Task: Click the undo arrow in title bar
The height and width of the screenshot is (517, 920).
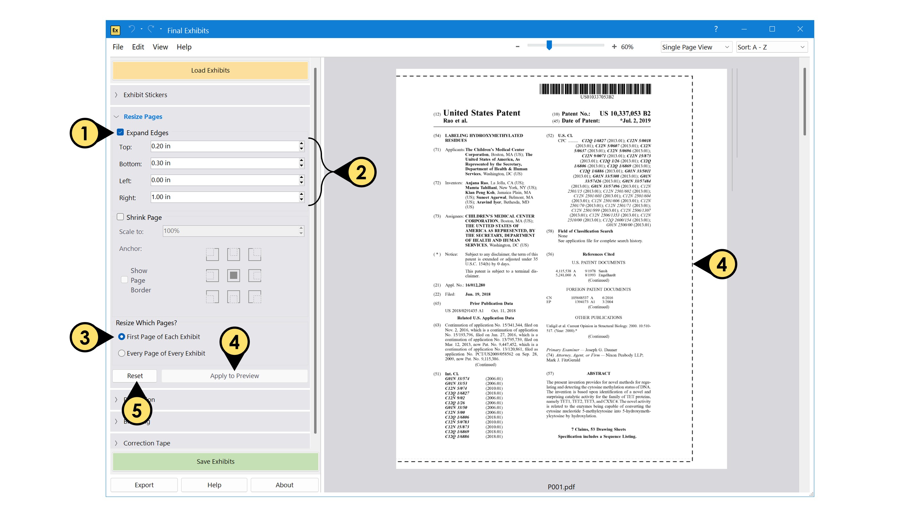Action: 132,29
